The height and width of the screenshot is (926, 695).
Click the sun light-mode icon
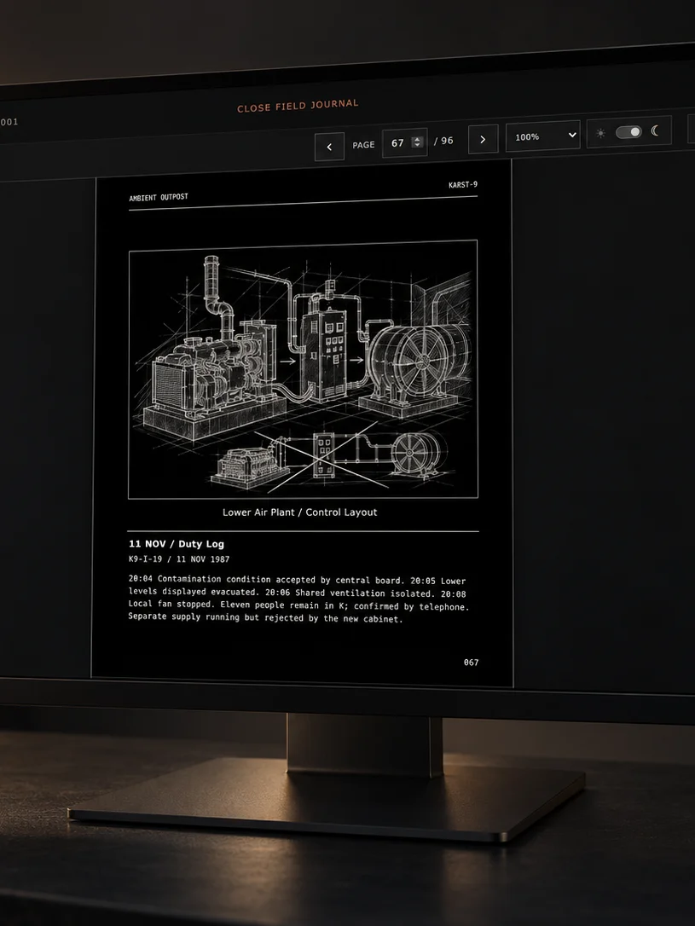(600, 134)
